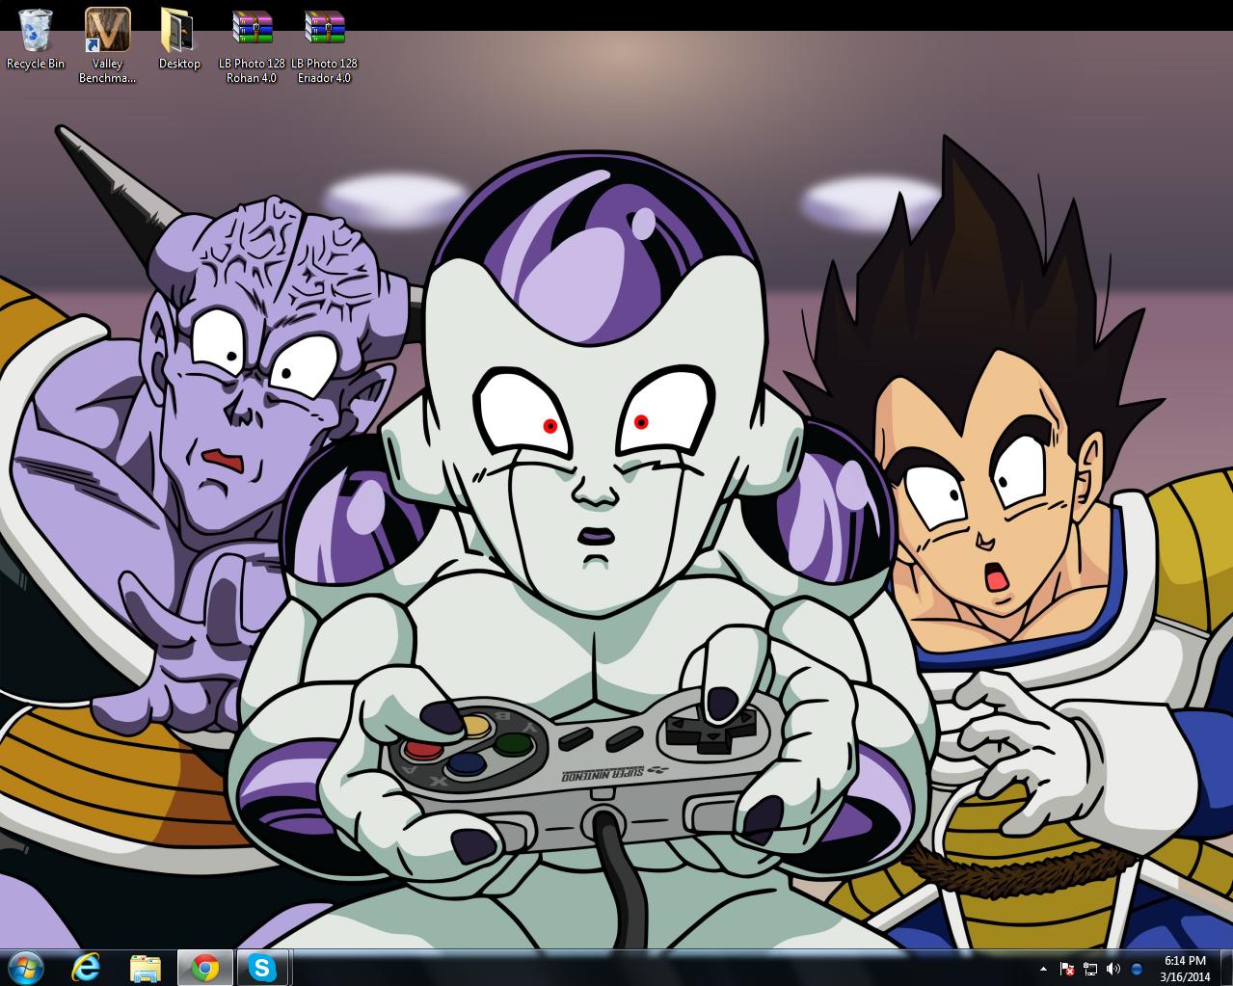Open Windows Explorer from the taskbar
Screen dimensions: 1233x986
pos(146,968)
